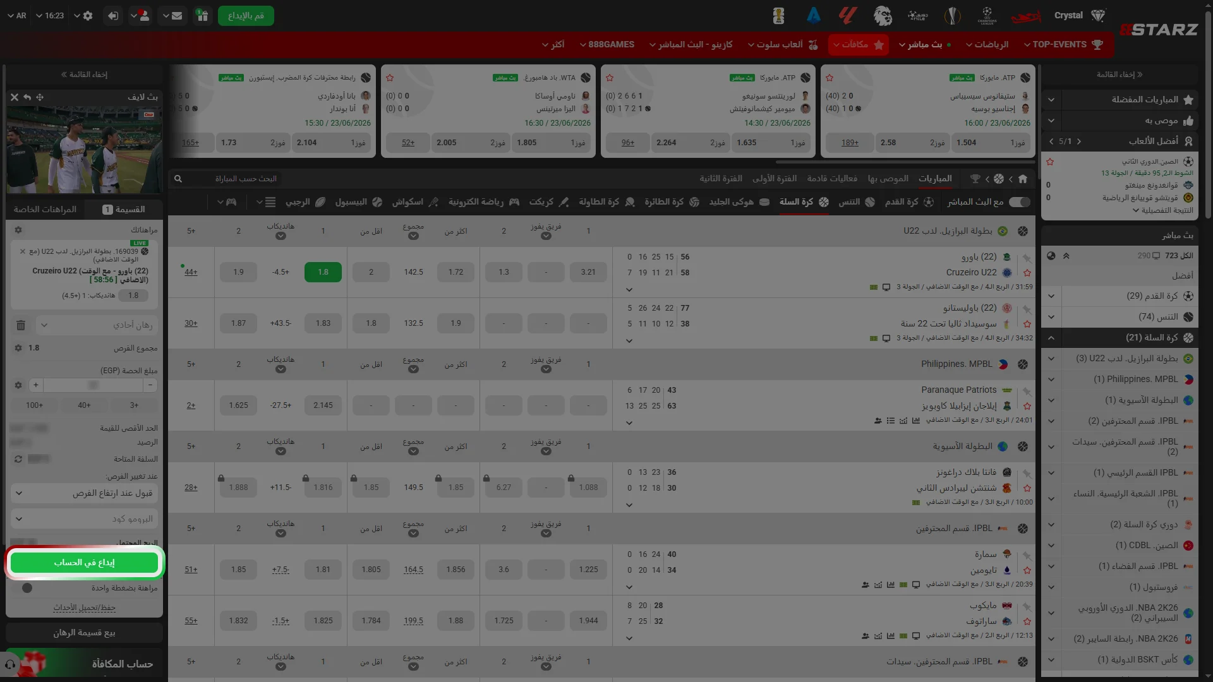Open bet slip settings gear icon
The width and height of the screenshot is (1213, 682).
pyautogui.click(x=18, y=230)
